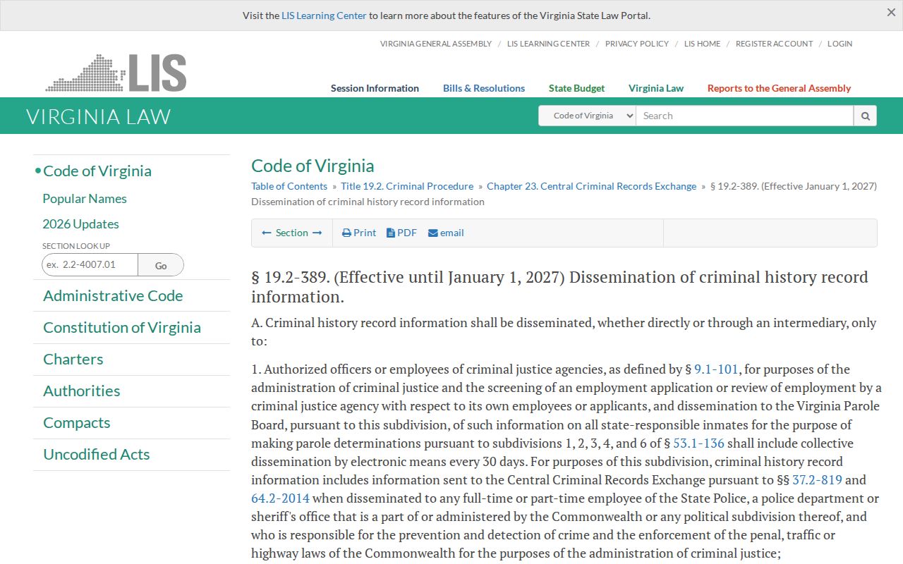This screenshot has width=903, height=564.
Task: Open Session Information menu
Action: pyautogui.click(x=375, y=88)
